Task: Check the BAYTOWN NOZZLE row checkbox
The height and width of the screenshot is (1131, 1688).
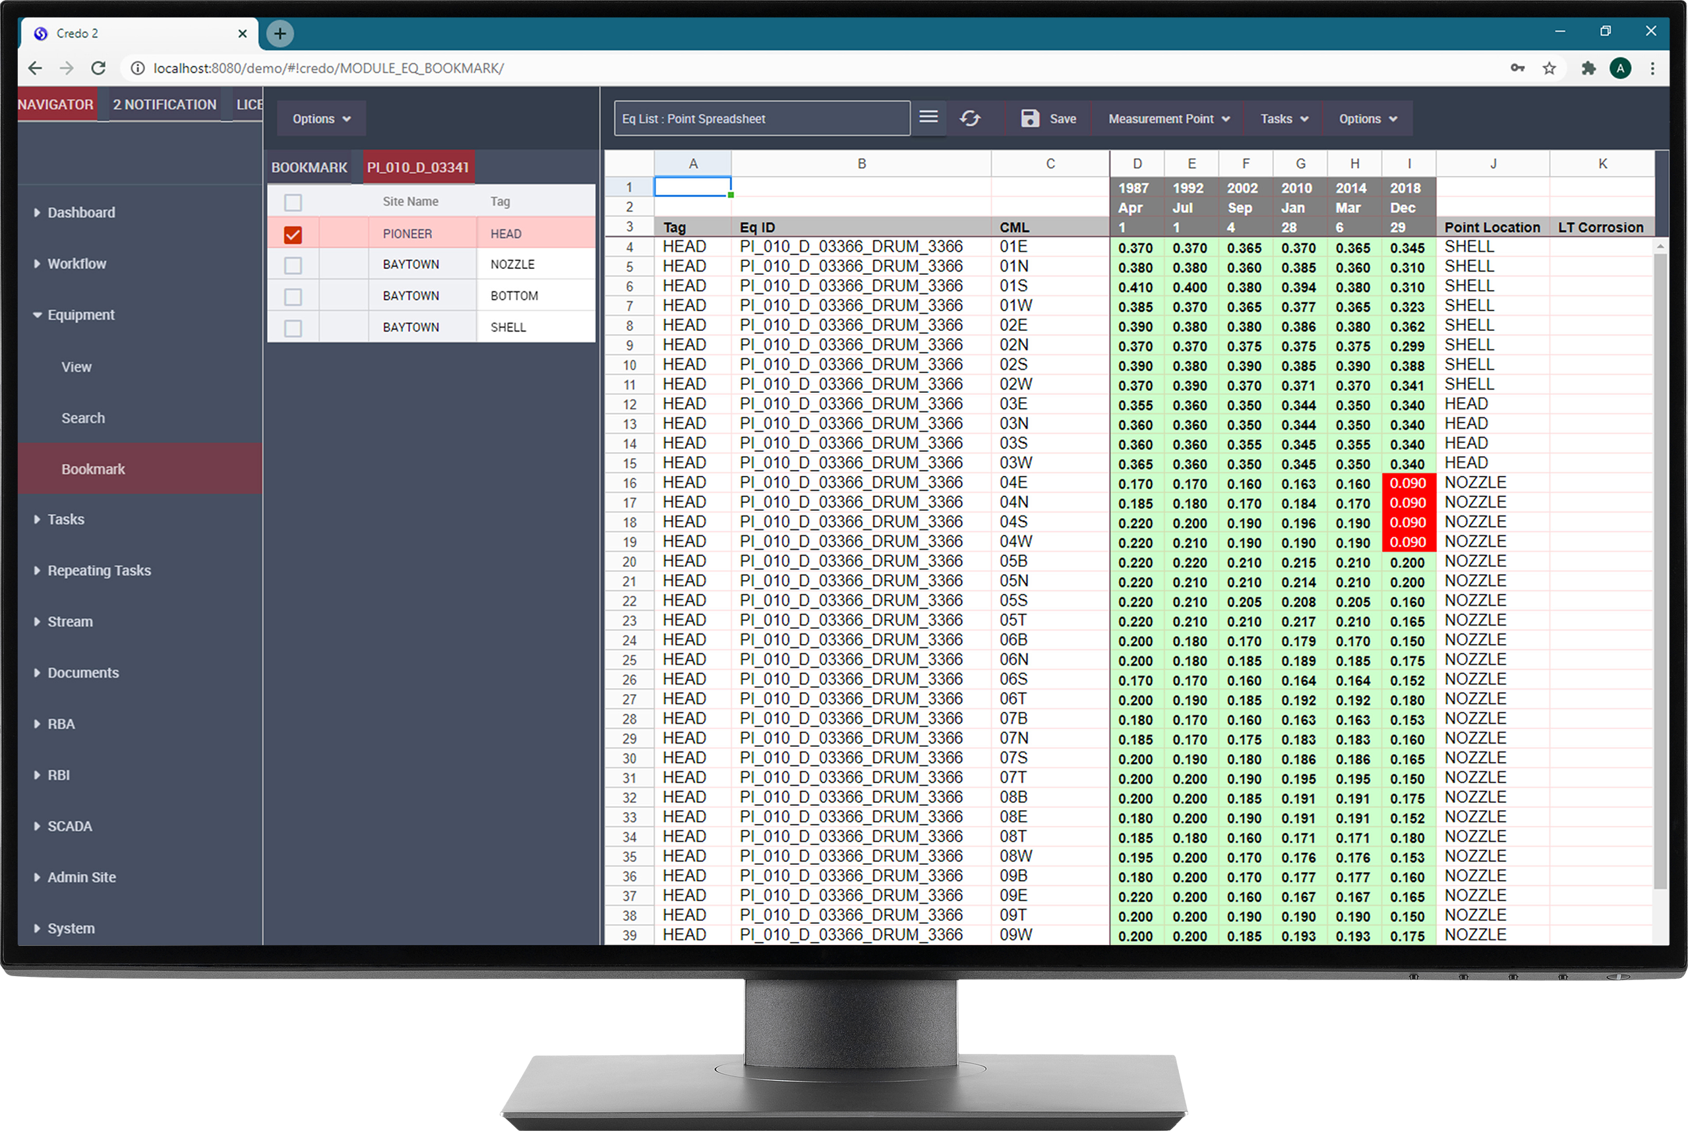Action: pyautogui.click(x=293, y=266)
